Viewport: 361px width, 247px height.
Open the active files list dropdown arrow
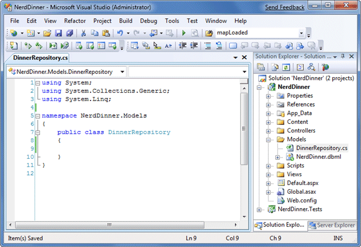point(235,57)
